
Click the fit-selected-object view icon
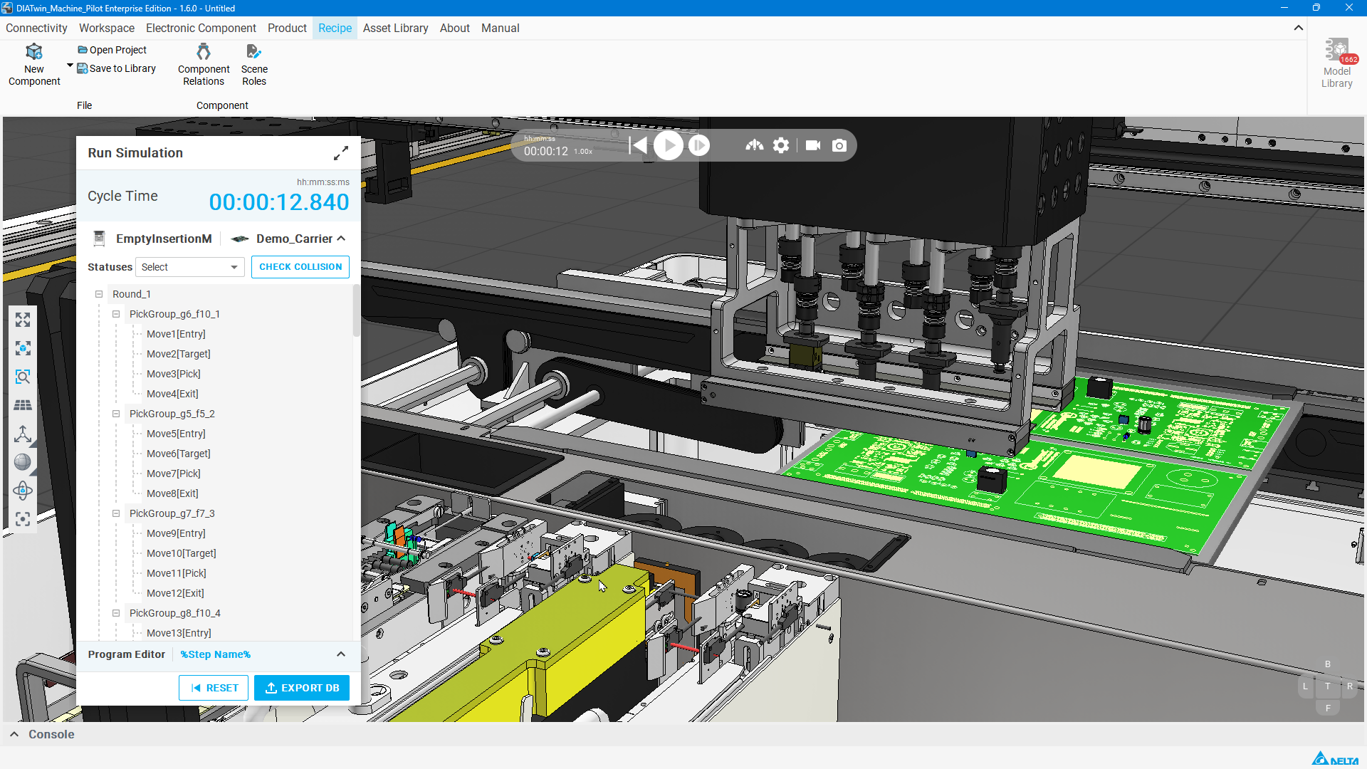23,348
